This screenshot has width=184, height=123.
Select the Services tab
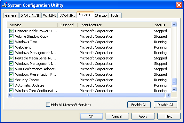click(x=85, y=15)
